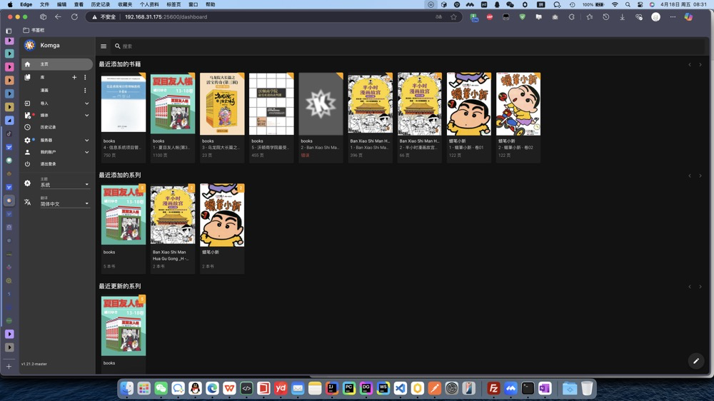Next page arrow for 最近添加的书籍 row
The height and width of the screenshot is (401, 714).
tap(700, 65)
